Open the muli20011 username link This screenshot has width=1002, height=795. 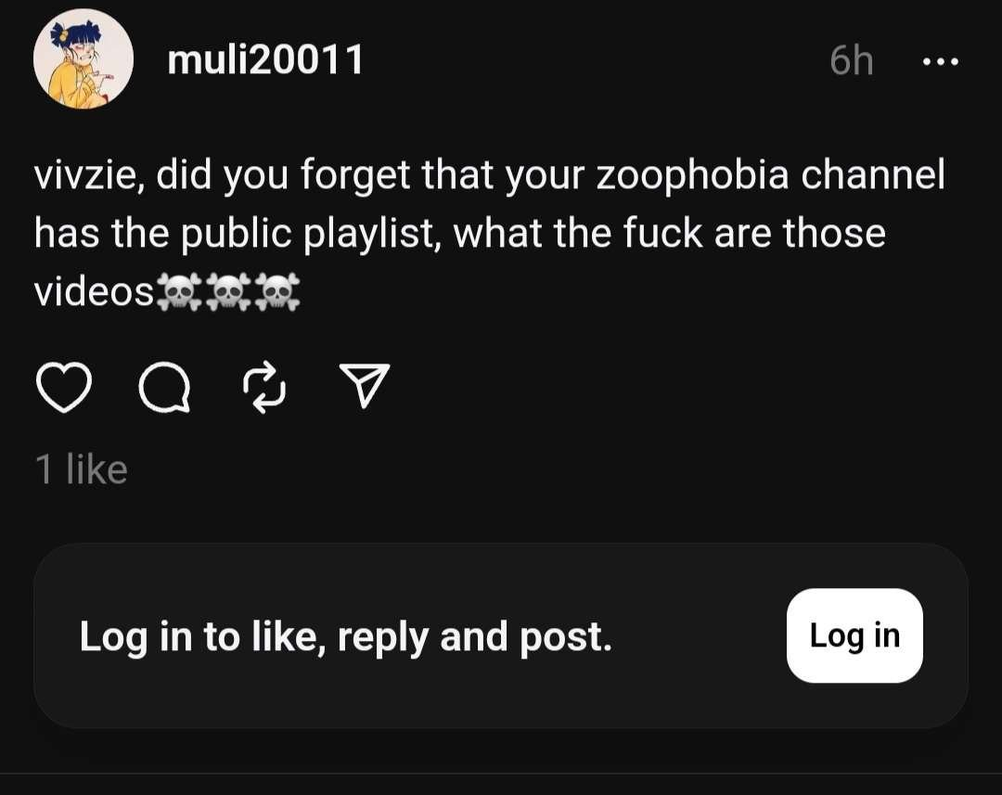(x=265, y=60)
